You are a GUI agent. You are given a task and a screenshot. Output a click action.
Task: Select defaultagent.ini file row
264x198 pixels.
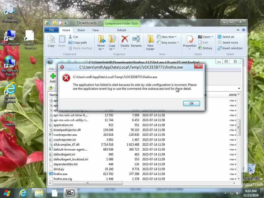pyautogui.click(x=64, y=154)
